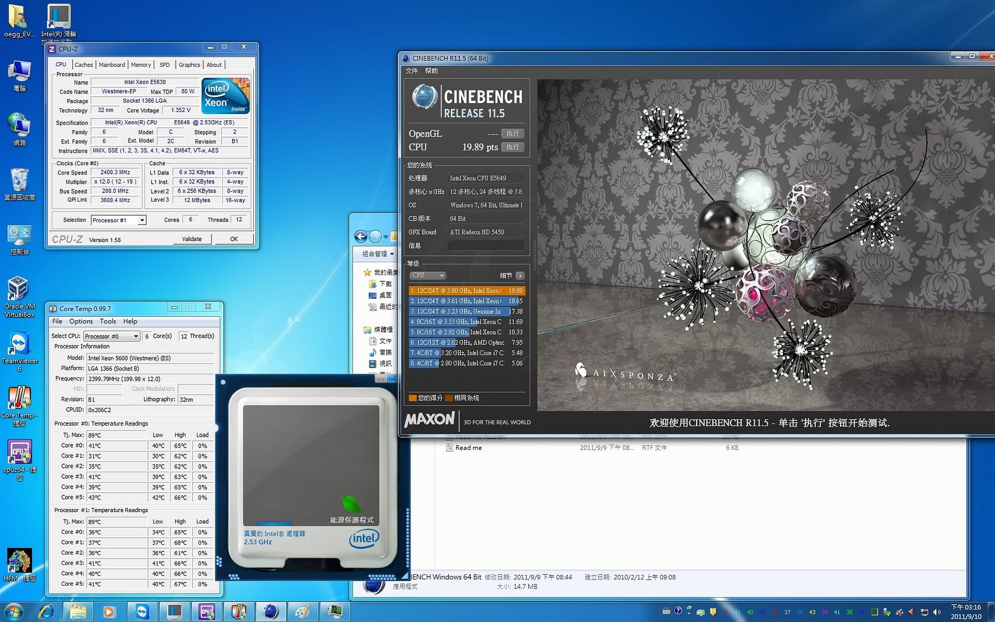Click the Explorer forward arrow button
This screenshot has height=622, width=995.
pos(375,236)
